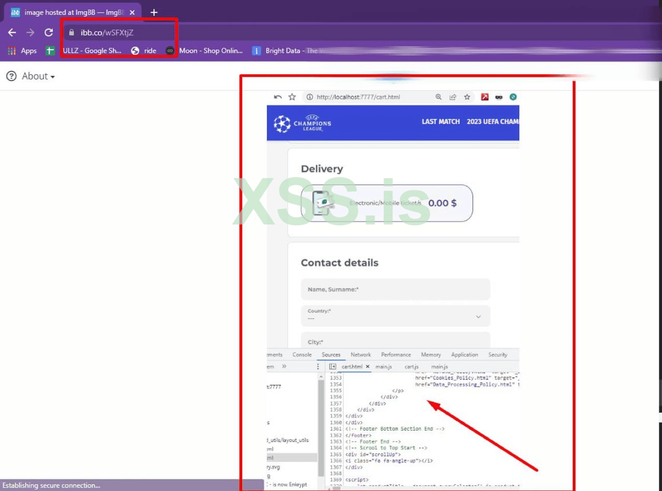Open the LAST MATCH menu item

[x=441, y=121]
